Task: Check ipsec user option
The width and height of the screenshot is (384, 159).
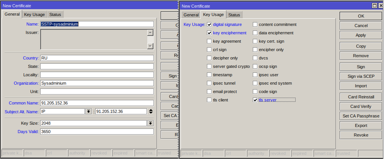Action: [255, 75]
